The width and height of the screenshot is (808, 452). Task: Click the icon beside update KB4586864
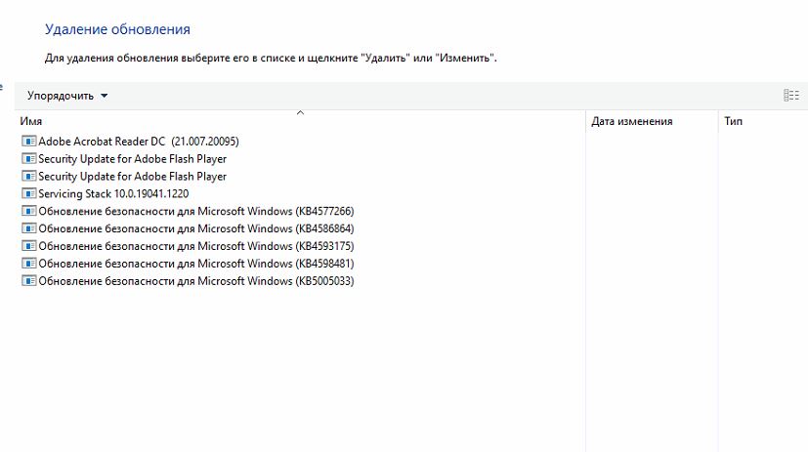click(28, 228)
